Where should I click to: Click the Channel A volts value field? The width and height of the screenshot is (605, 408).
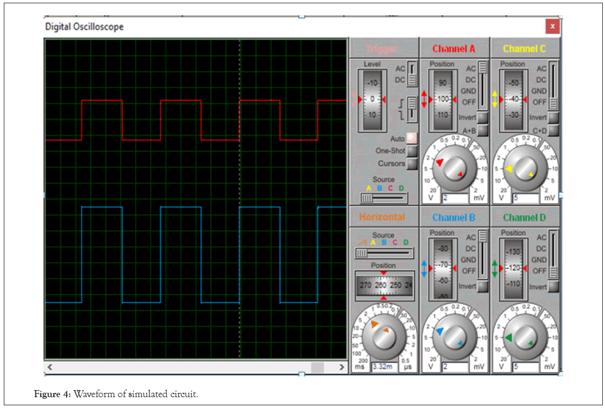click(x=456, y=198)
